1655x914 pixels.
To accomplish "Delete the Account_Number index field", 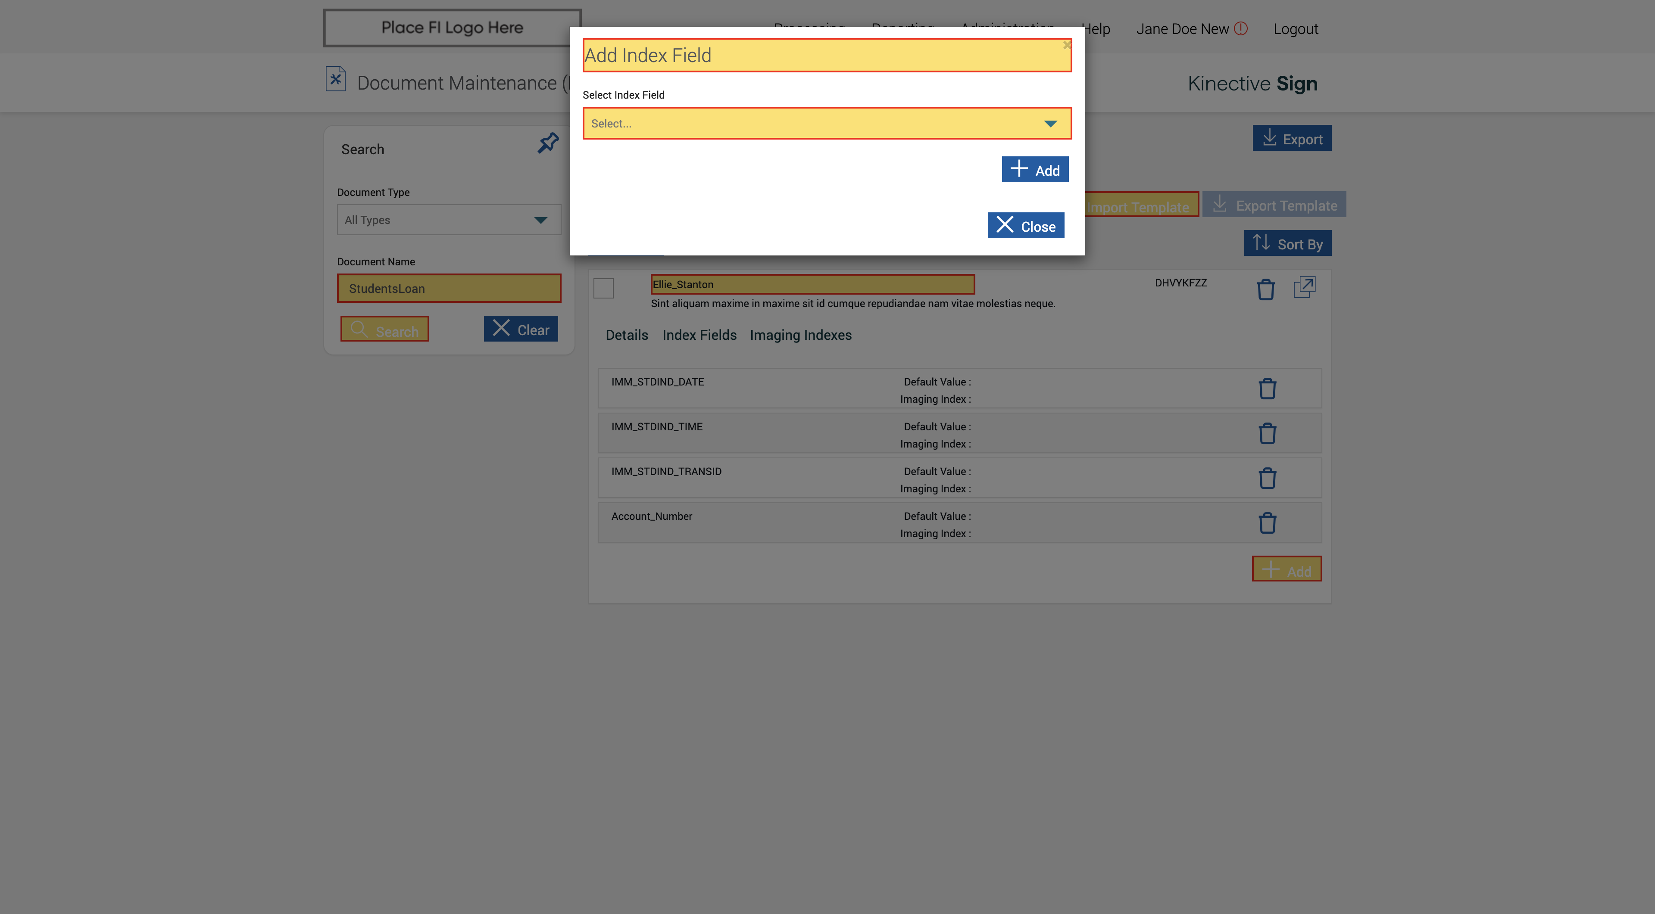I will tap(1267, 524).
